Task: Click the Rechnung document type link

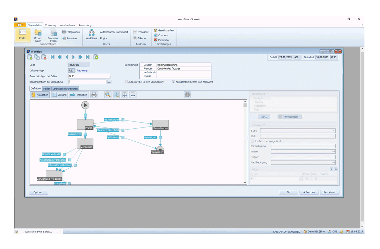Action: (82, 71)
